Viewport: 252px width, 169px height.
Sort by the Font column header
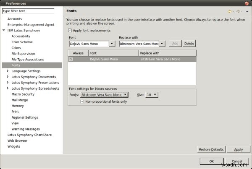[113, 53]
